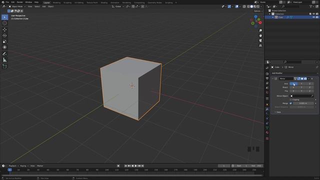320x180 pixels.
Task: Open the Edit menu
Action: (x=13, y=2)
